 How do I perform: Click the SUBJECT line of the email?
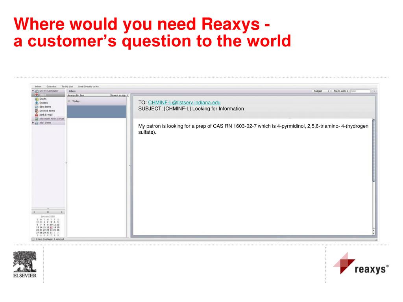191,109
